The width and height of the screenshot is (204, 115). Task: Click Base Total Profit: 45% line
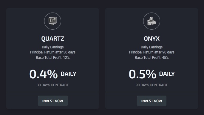[x=152, y=58]
